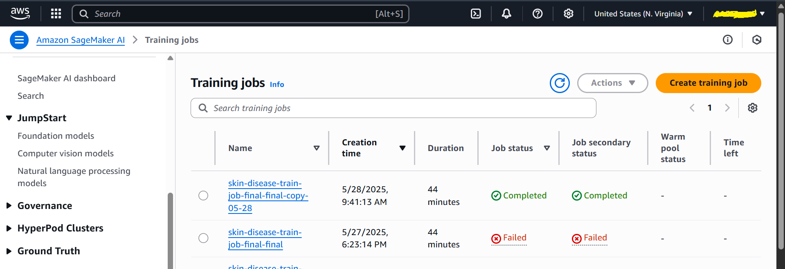Click the Warm pool status column header
This screenshot has height=269, width=785.
click(673, 148)
